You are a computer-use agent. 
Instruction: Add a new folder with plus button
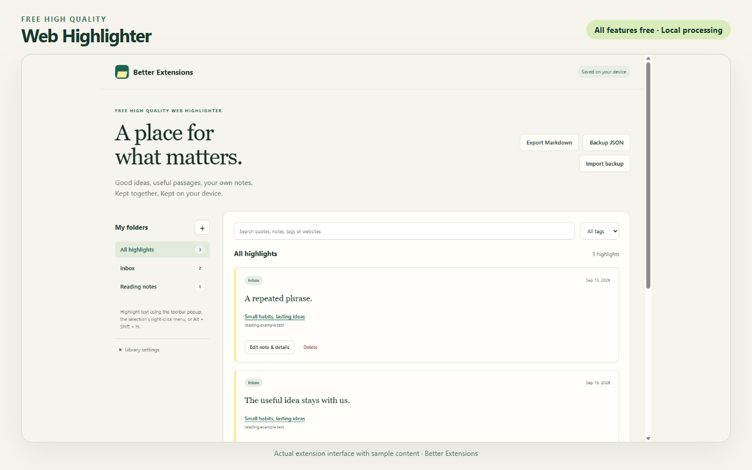tap(202, 227)
